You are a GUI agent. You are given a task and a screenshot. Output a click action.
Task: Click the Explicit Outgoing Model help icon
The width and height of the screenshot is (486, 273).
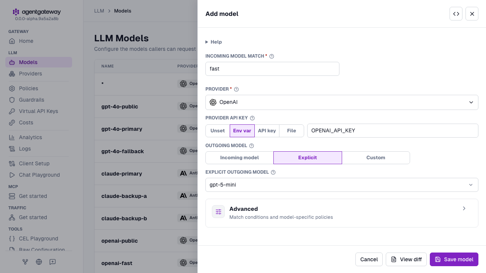pos(273,172)
